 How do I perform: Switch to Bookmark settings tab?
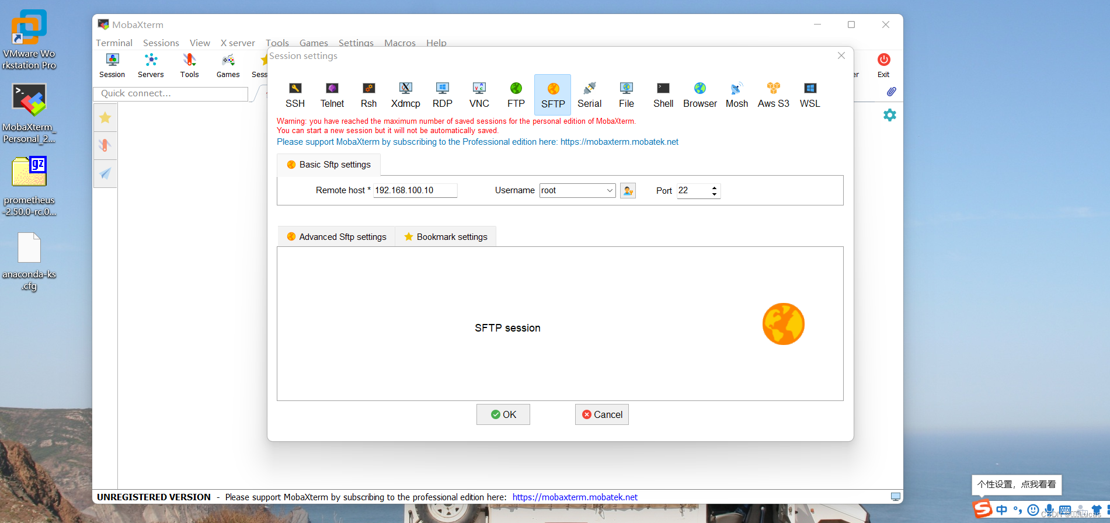click(x=446, y=236)
